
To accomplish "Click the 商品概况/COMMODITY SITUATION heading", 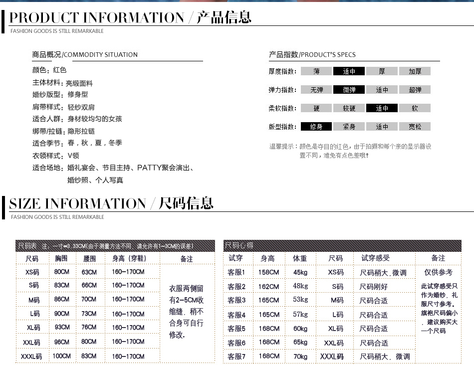I will [85, 55].
